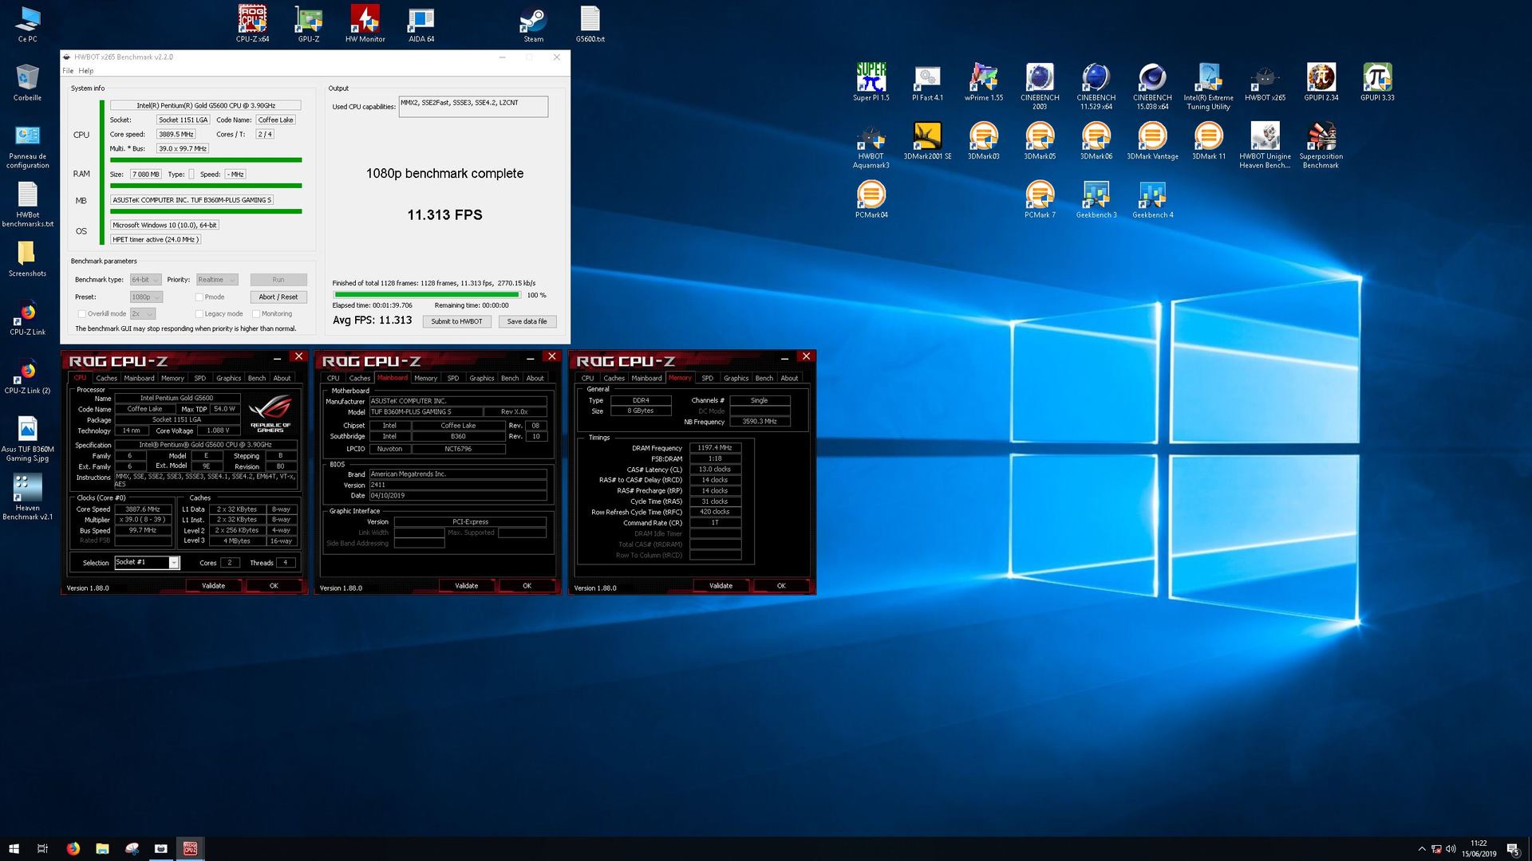Image resolution: width=1532 pixels, height=861 pixels.
Task: Click the Save data file button
Action: click(527, 321)
